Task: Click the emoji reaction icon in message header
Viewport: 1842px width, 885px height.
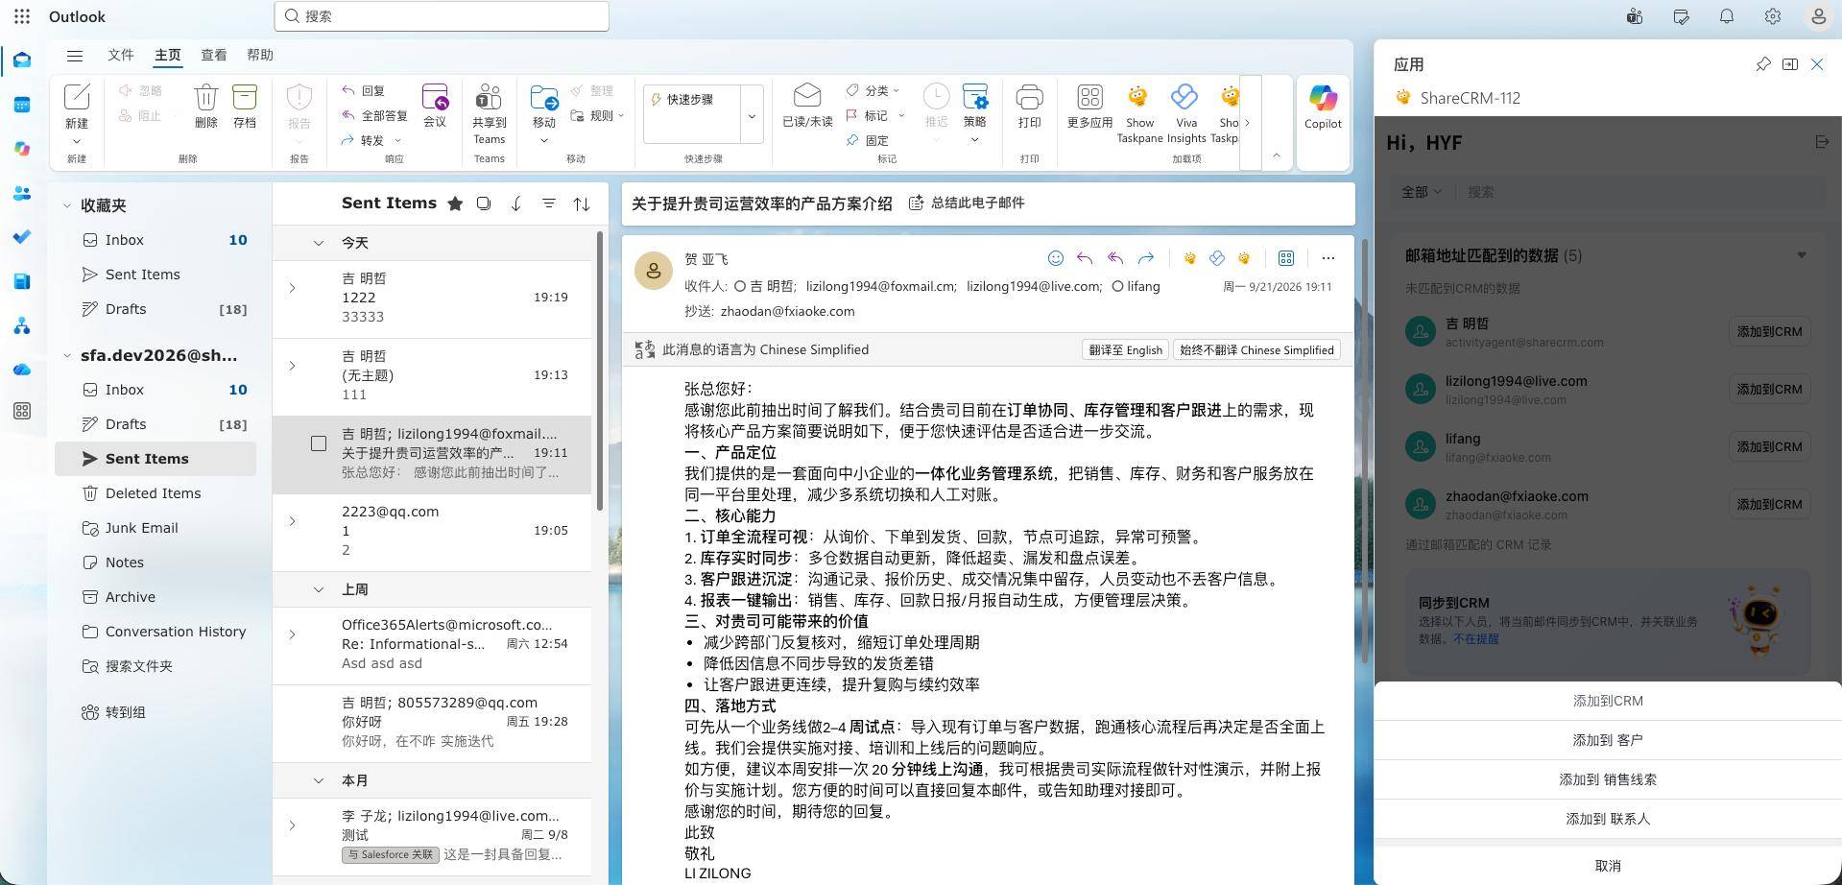Action: click(1055, 258)
